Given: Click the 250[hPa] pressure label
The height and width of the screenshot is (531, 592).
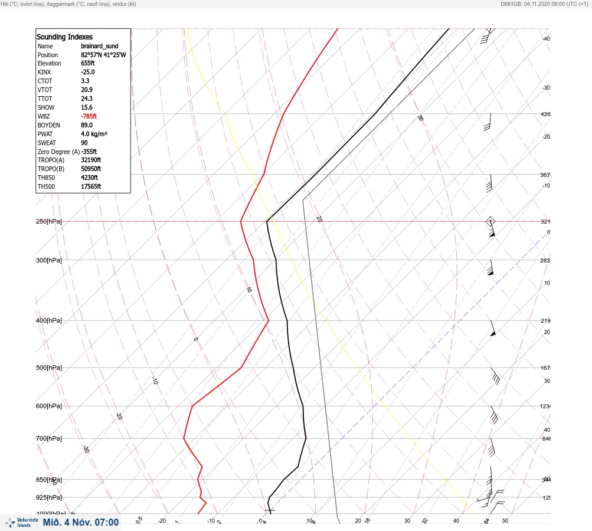Looking at the screenshot, I should tap(49, 221).
